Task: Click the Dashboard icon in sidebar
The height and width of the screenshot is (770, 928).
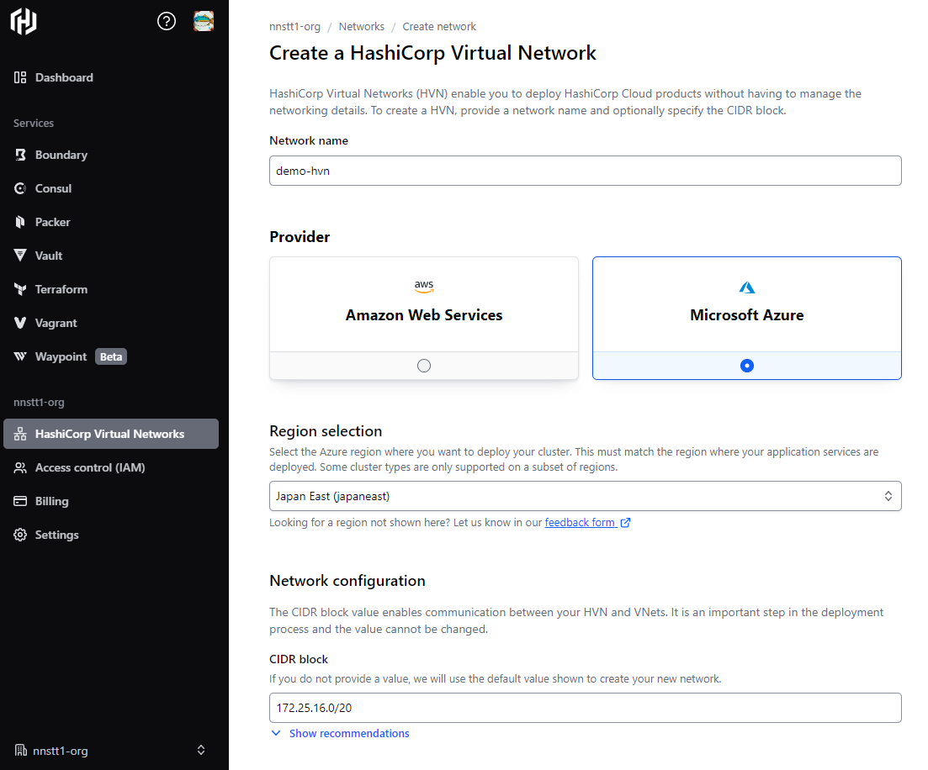Action: [20, 77]
